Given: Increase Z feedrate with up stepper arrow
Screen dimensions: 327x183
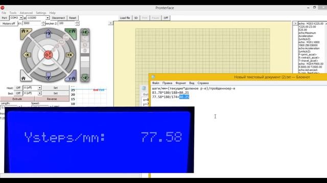Looking at the screenshot, I should pyautogui.click(x=77, y=22).
